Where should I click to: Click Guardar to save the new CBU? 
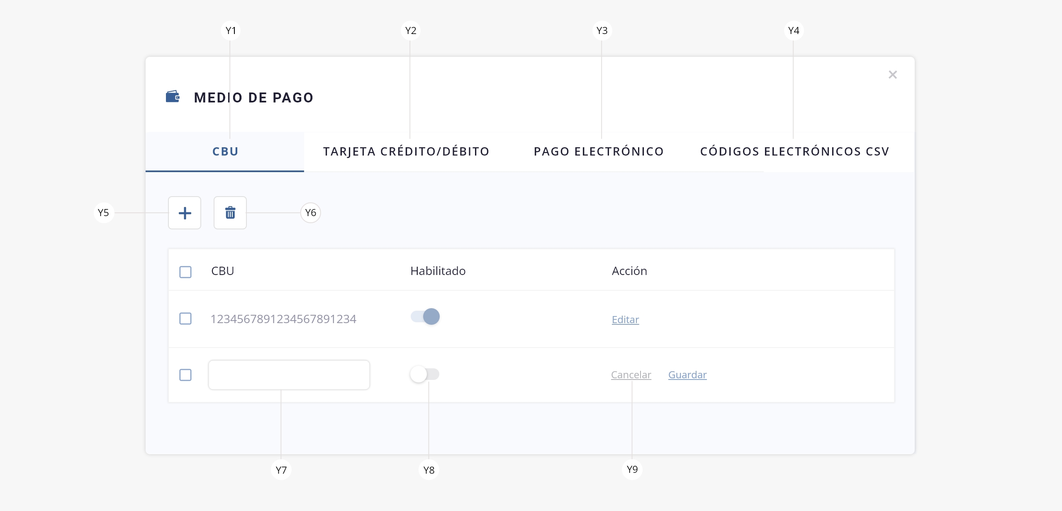687,375
